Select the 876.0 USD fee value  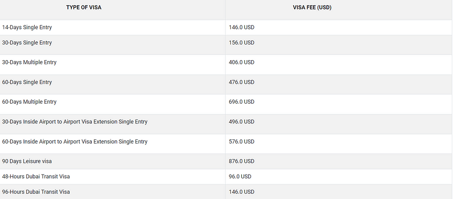pos(241,161)
